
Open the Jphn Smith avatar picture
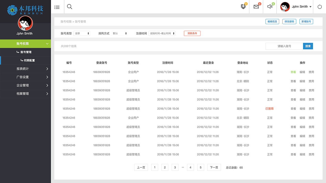point(284,7)
